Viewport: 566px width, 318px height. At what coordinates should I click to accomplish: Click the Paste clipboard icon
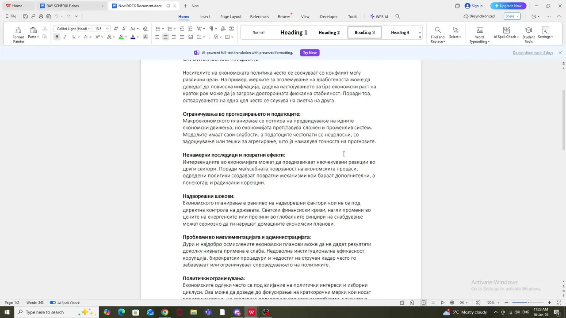pyautogui.click(x=33, y=30)
